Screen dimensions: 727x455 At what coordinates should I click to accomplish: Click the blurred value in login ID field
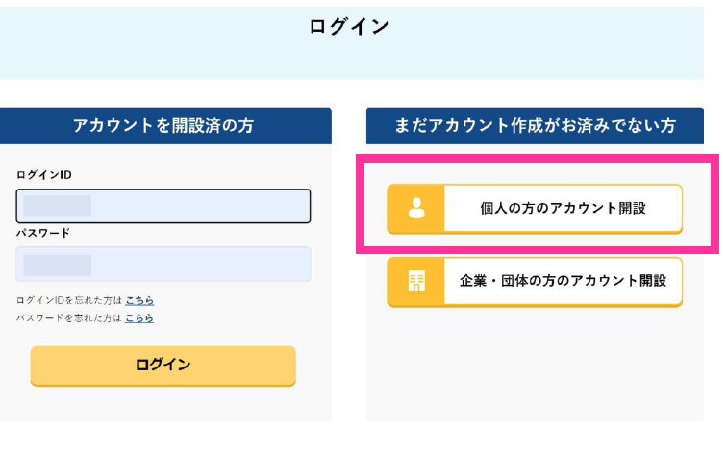tap(57, 206)
